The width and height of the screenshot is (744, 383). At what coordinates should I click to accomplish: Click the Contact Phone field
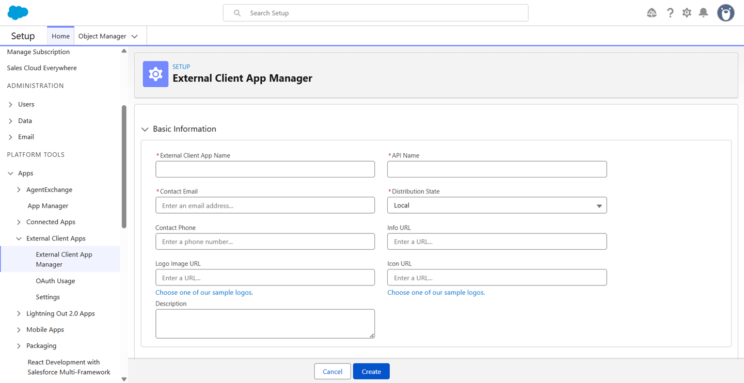(x=265, y=242)
